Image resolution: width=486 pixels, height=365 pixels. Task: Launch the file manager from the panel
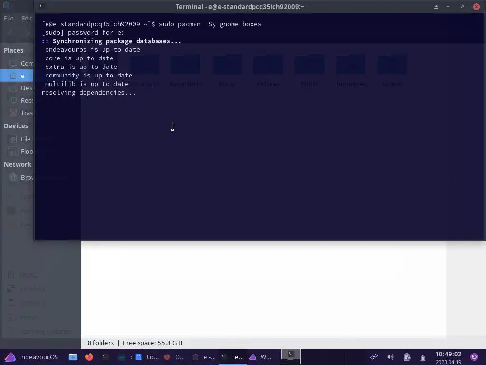pos(73,357)
